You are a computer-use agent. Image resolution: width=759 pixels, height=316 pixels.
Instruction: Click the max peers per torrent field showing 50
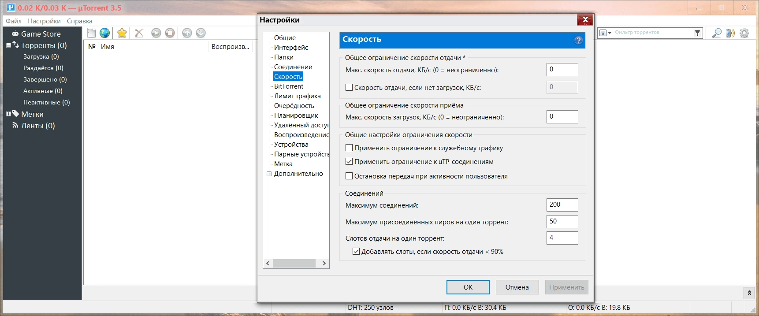(562, 221)
